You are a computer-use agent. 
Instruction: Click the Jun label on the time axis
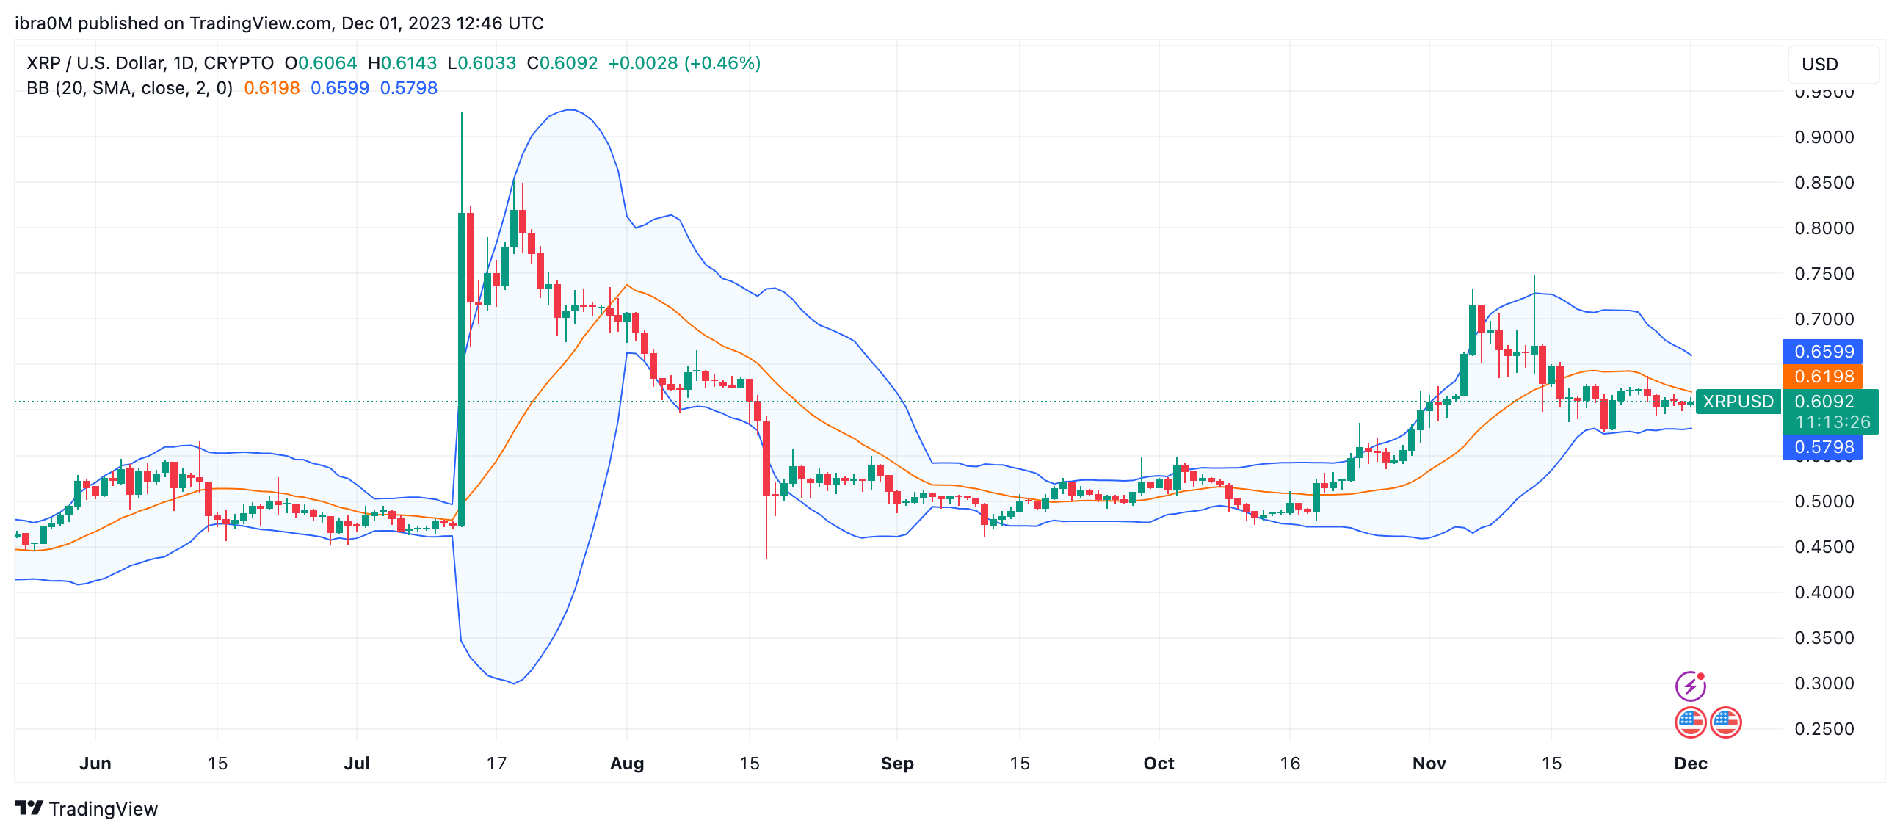pos(95,764)
